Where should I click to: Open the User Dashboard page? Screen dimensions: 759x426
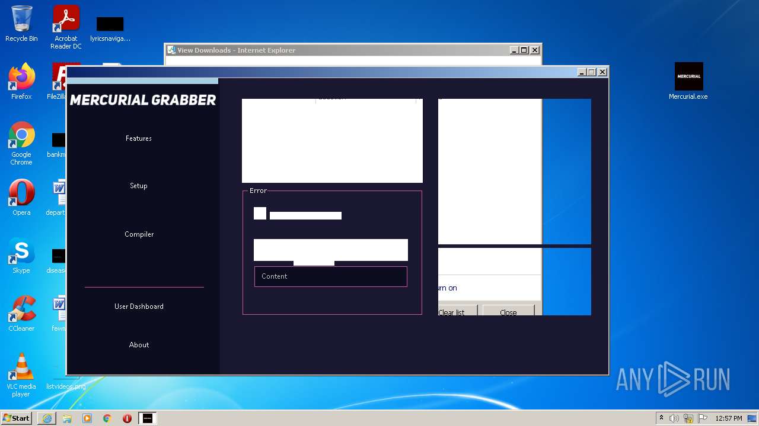(139, 306)
